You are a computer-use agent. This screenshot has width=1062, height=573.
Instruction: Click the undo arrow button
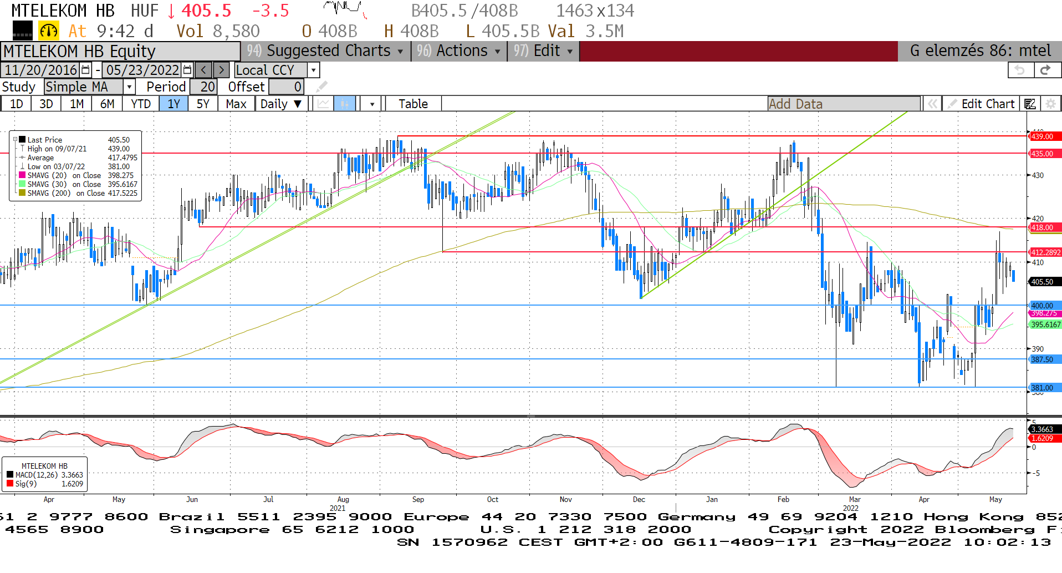click(x=1020, y=70)
